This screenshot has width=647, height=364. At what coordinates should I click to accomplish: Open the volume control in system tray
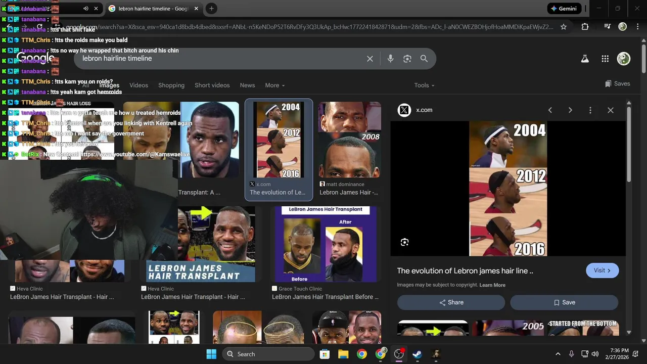click(595, 354)
